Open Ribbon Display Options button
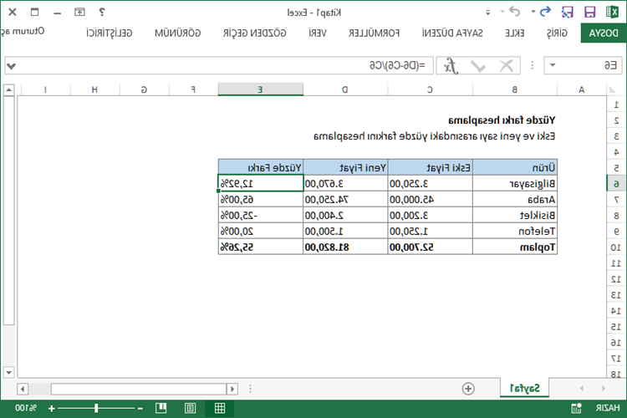Viewport: 627px width, 418px height. point(79,12)
